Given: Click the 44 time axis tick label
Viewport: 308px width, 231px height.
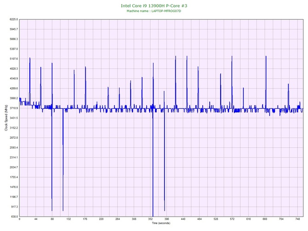Looking at the screenshot, I should pyautogui.click(x=36, y=219).
